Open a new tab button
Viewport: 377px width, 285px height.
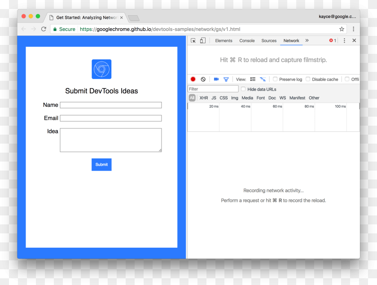pyautogui.click(x=134, y=18)
